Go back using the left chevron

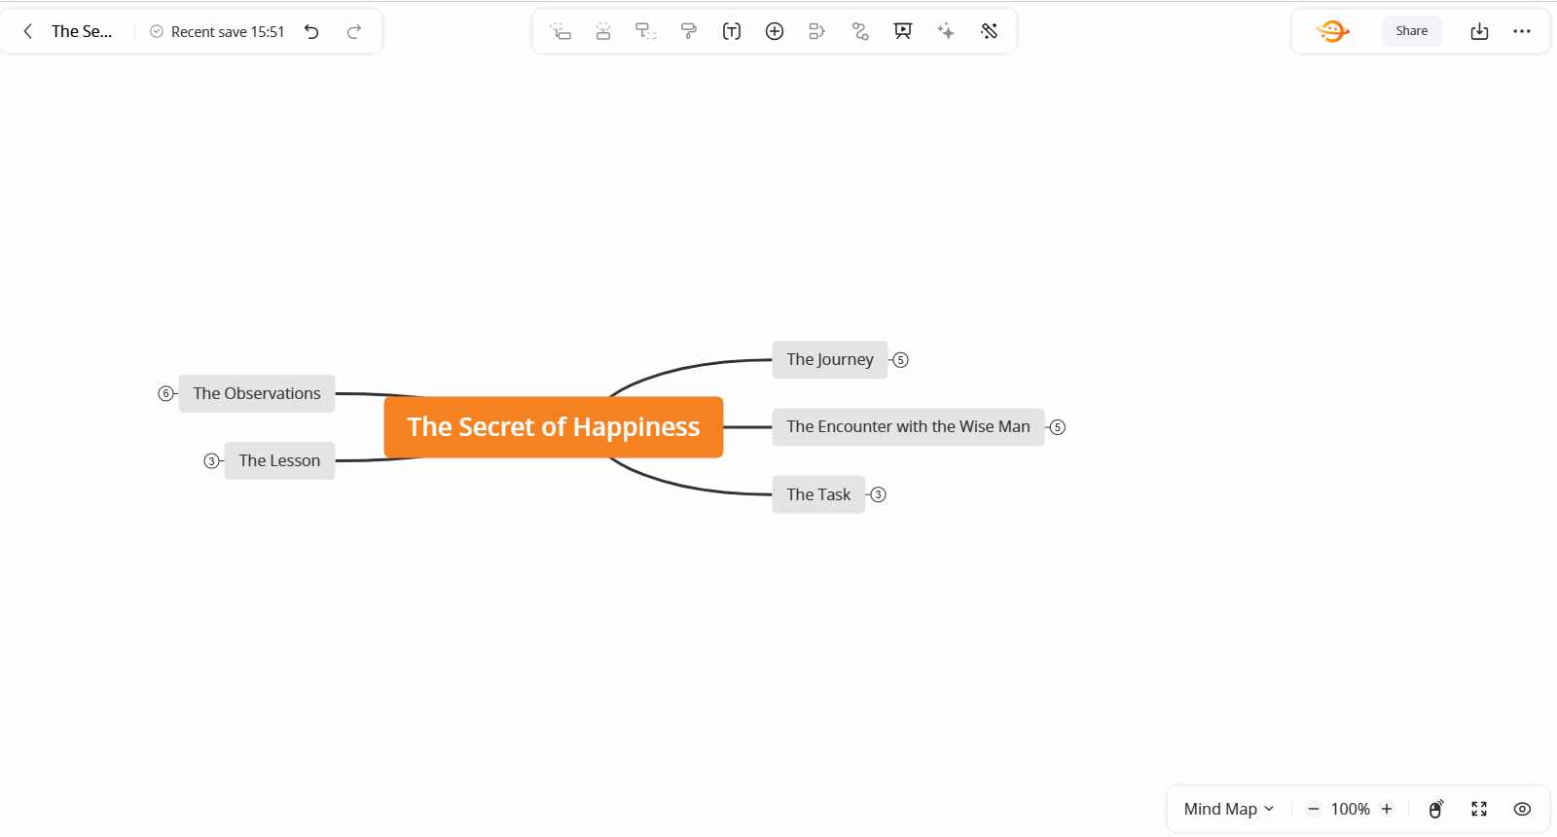(28, 31)
